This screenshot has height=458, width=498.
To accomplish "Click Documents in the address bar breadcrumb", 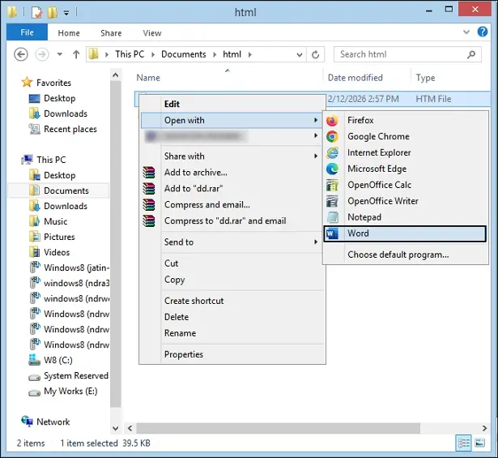I will (x=184, y=54).
